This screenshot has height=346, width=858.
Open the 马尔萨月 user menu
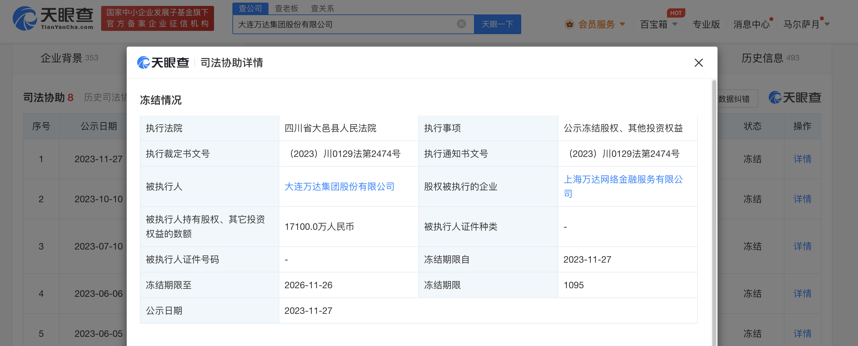[x=806, y=24]
